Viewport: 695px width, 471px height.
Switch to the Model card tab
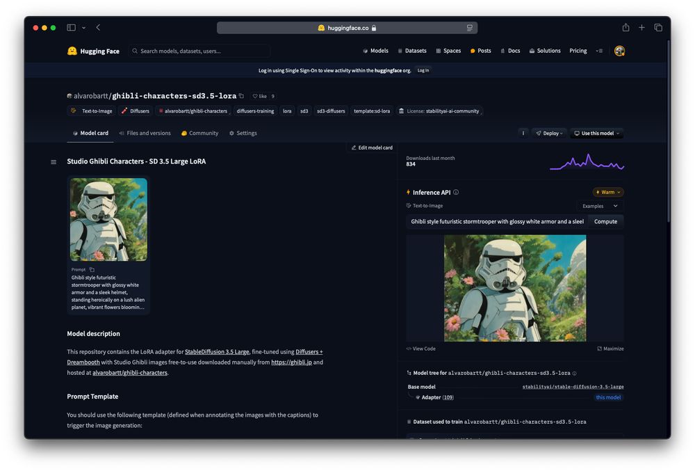point(90,133)
